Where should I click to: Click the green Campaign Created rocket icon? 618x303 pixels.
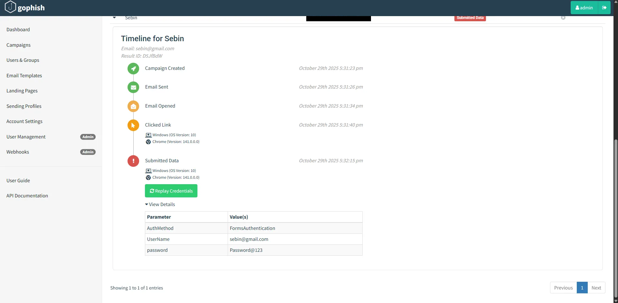133,69
